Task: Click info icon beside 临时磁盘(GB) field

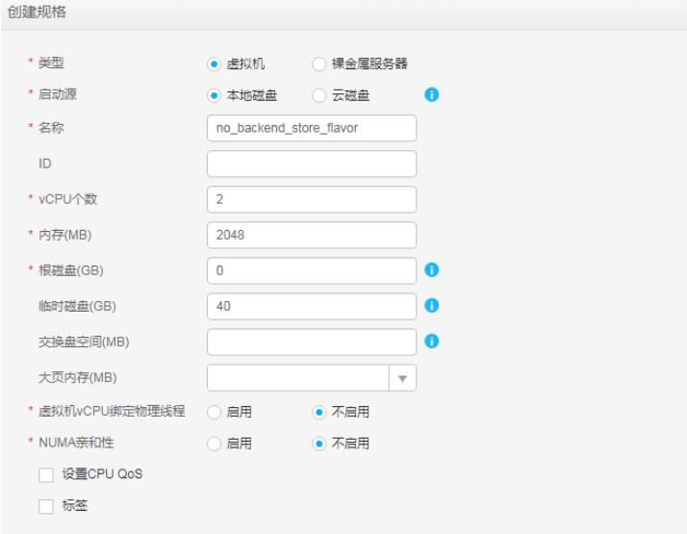Action: [x=432, y=305]
